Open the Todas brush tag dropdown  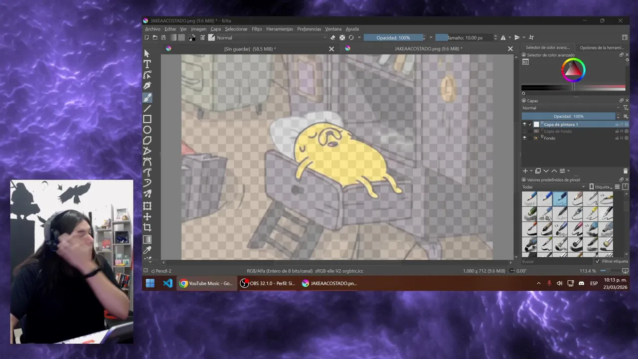tap(554, 187)
